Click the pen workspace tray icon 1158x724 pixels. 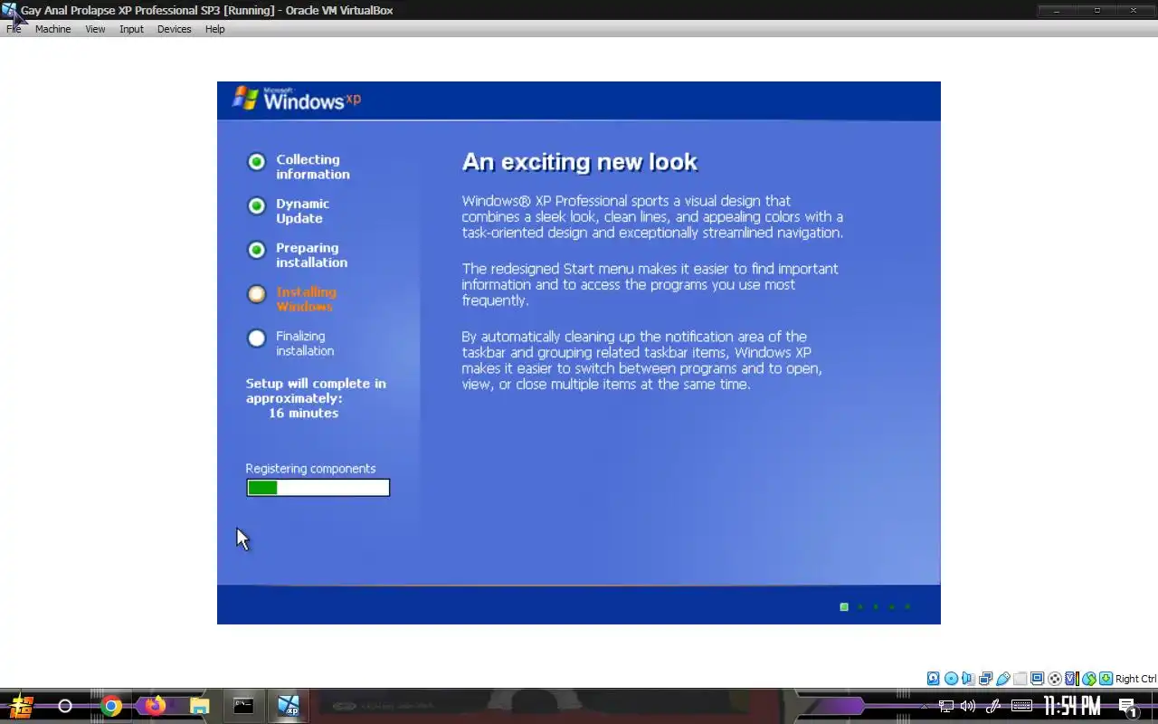[992, 706]
